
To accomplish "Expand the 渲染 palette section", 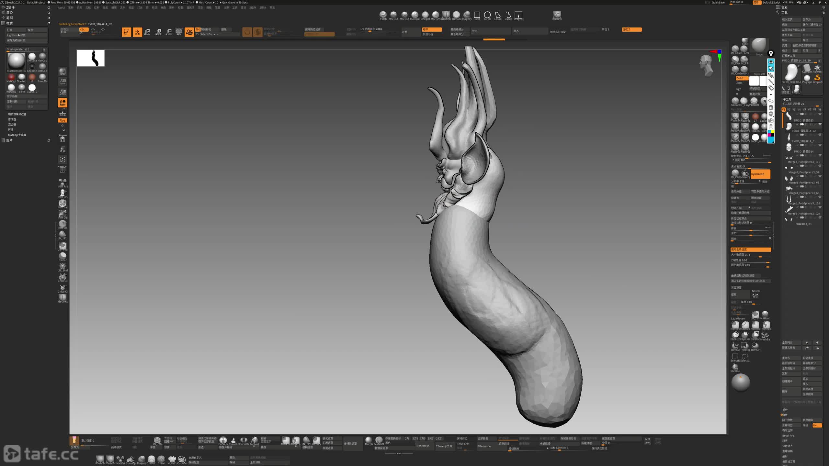I will [x=9, y=13].
